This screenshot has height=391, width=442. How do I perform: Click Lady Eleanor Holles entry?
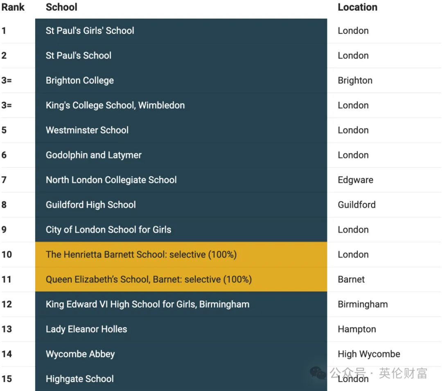coord(86,329)
